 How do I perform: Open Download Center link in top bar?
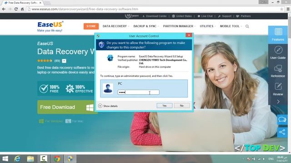pyautogui.click(x=155, y=16)
